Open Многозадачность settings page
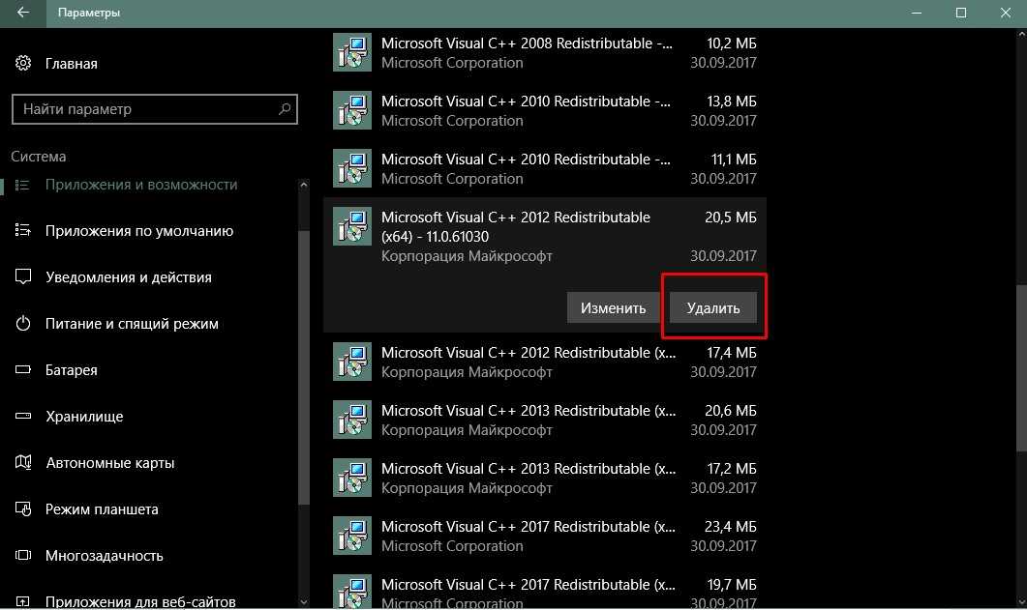Screen dimensions: 1027x610 [x=104, y=556]
